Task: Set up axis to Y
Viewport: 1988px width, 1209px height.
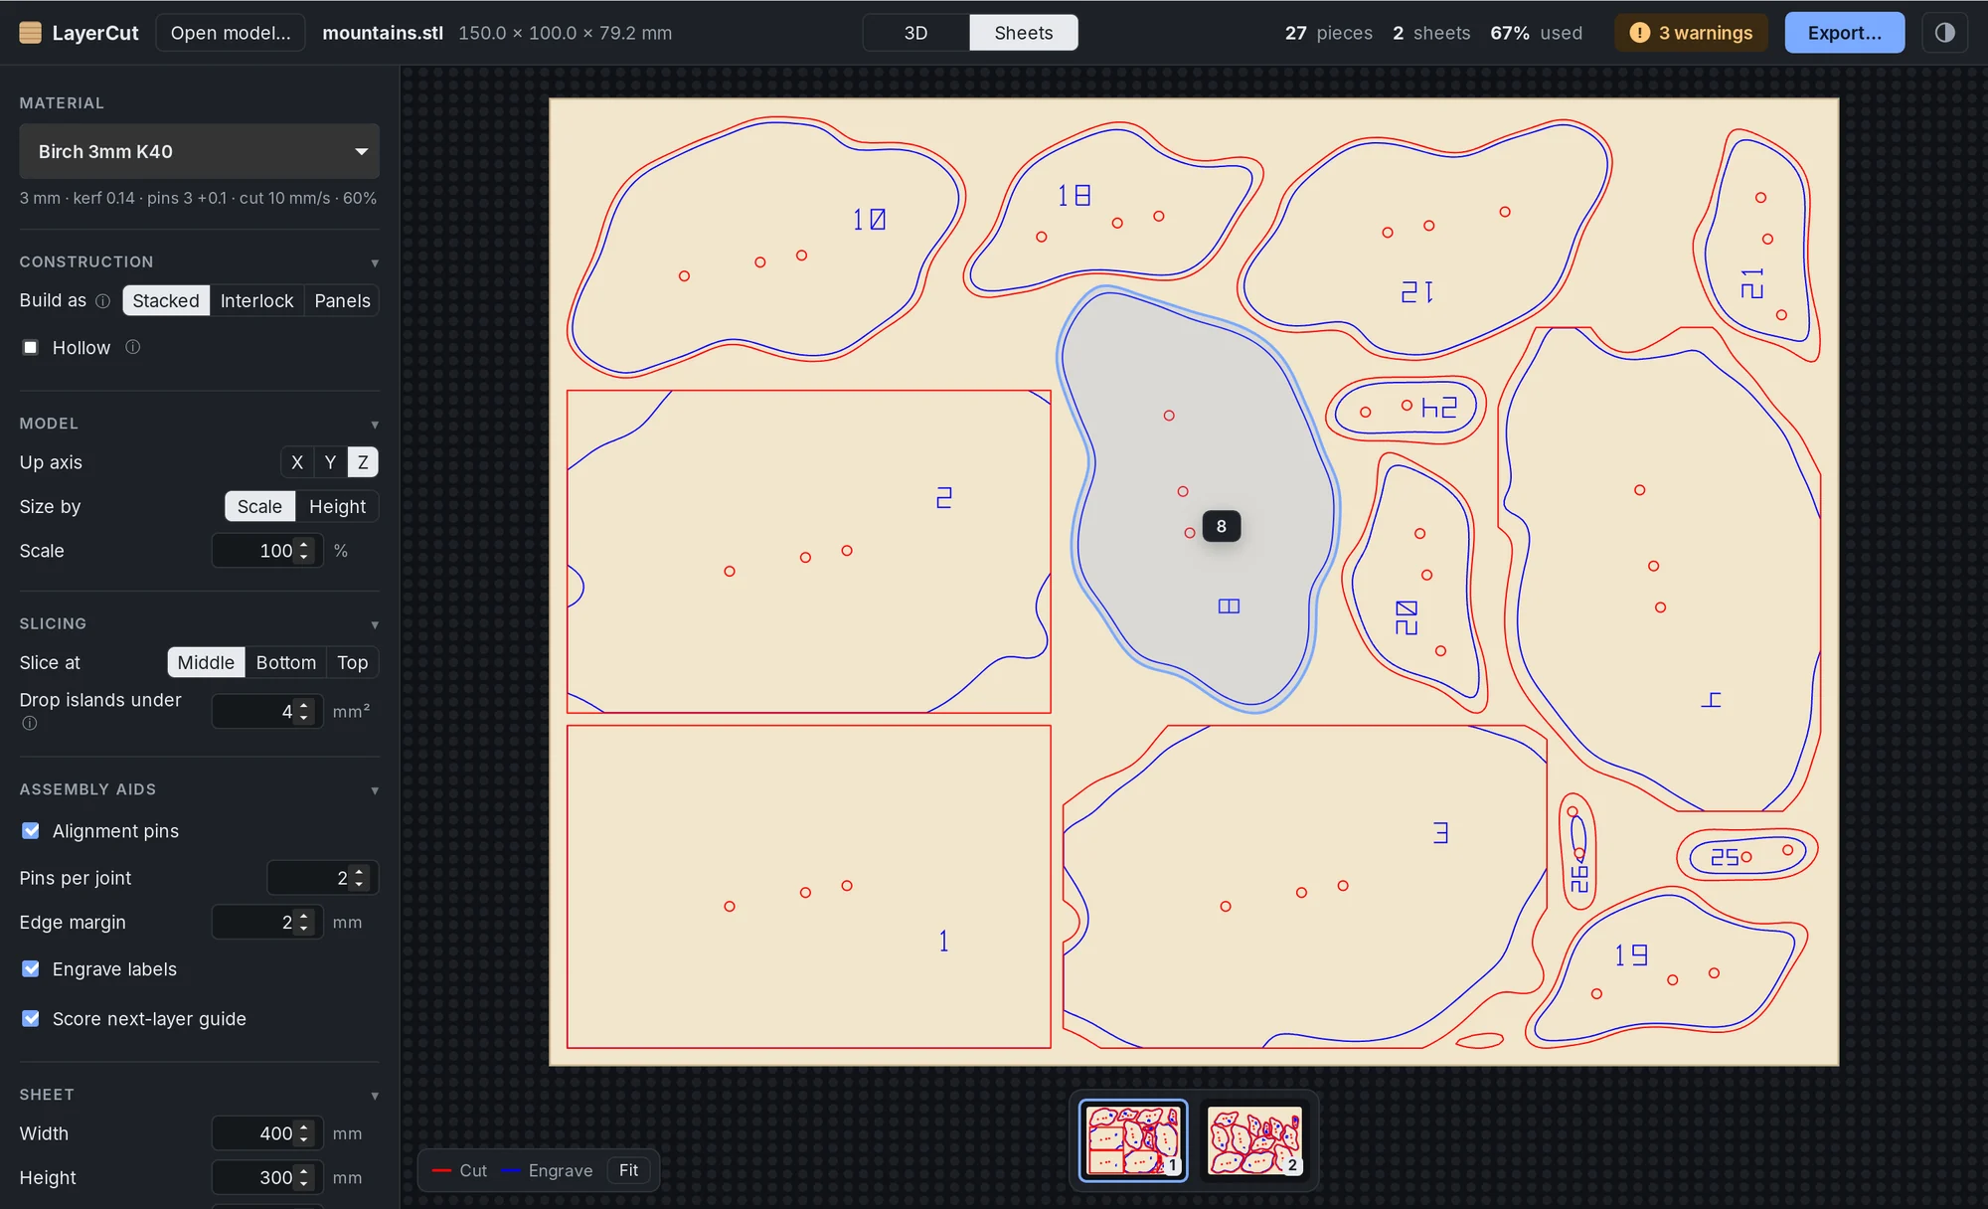Action: click(x=330, y=462)
